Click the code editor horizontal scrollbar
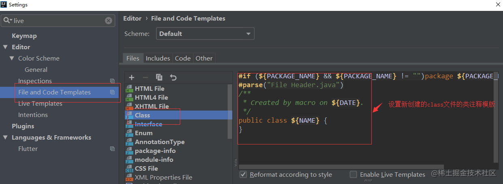This screenshot has width=503, height=184. click(x=341, y=167)
